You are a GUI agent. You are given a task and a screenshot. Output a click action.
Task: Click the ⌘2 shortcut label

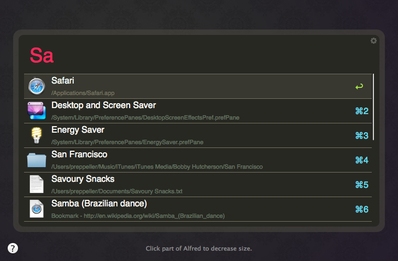point(361,111)
